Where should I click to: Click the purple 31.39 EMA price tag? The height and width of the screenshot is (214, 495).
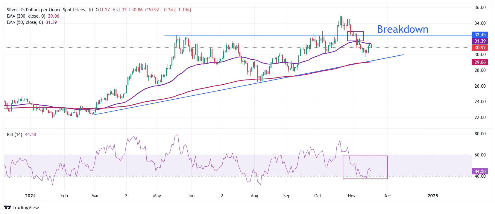coord(479,41)
